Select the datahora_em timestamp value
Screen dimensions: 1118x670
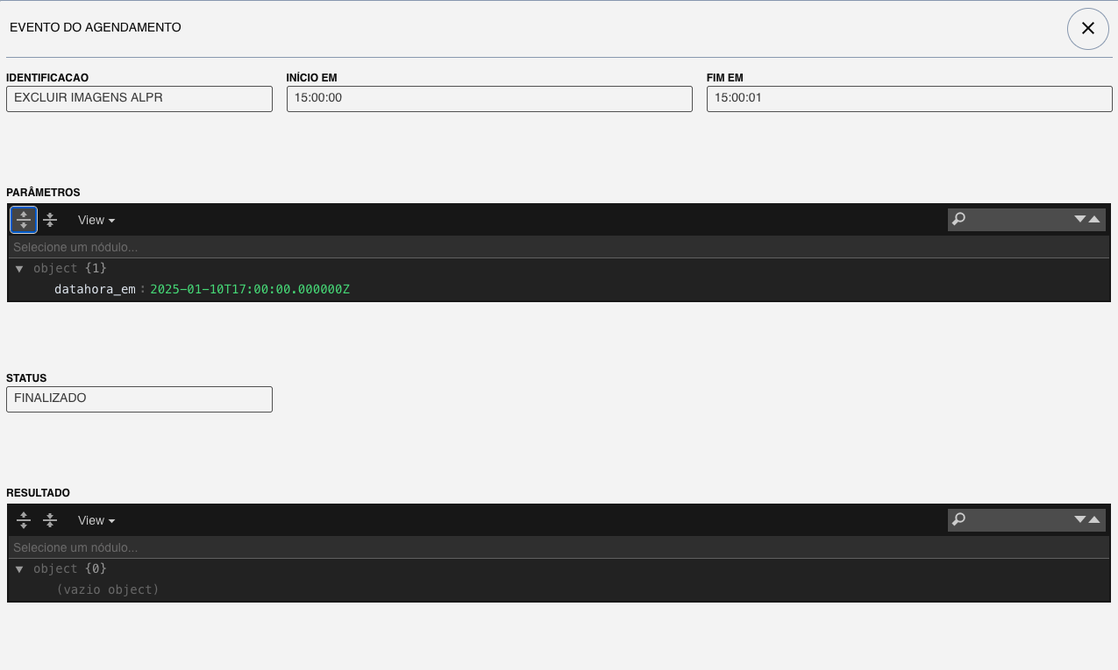coord(250,289)
